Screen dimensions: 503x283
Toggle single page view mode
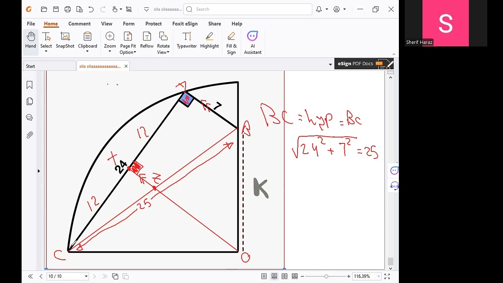pyautogui.click(x=264, y=276)
